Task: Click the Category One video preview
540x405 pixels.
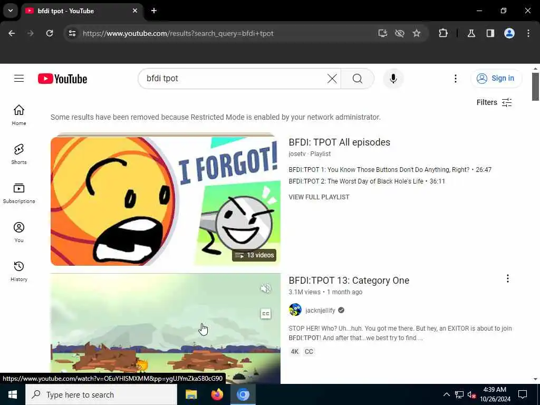Action: pyautogui.click(x=165, y=329)
